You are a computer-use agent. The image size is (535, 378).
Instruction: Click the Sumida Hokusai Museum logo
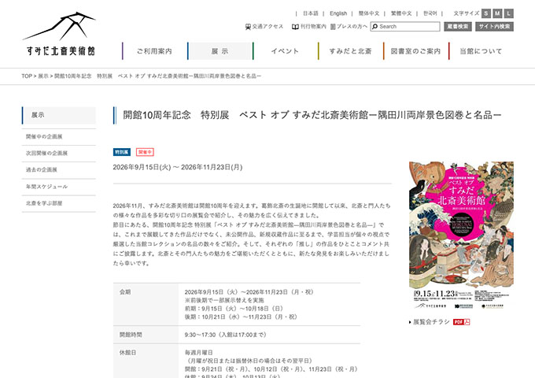pos(59,34)
